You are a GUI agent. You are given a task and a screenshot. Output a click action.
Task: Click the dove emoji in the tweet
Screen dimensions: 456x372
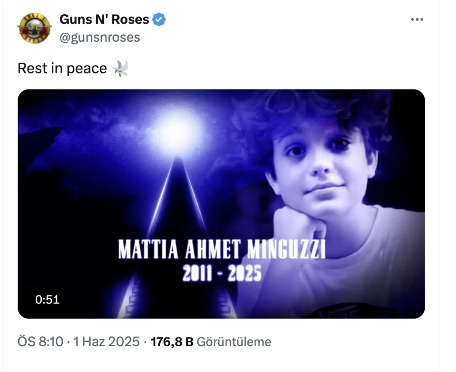coord(120,68)
